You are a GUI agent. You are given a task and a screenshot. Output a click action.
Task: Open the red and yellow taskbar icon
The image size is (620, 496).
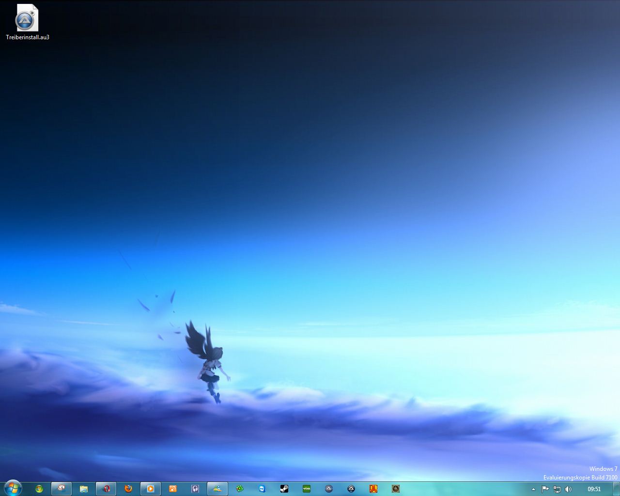point(373,489)
